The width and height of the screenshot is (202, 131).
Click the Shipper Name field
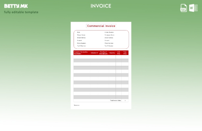(81, 35)
